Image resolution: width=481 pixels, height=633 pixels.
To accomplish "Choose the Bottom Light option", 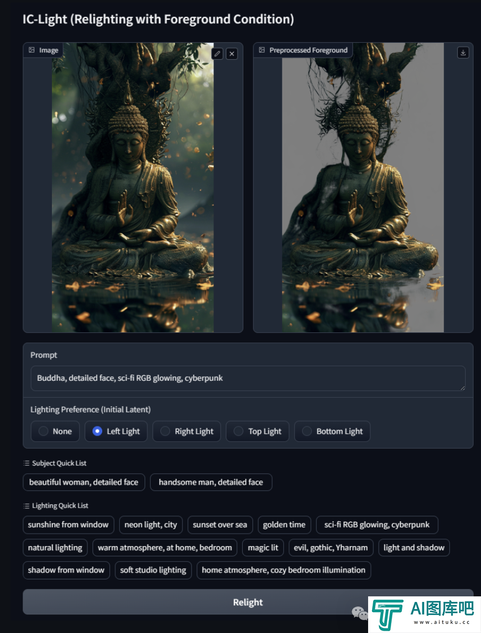I will 333,431.
